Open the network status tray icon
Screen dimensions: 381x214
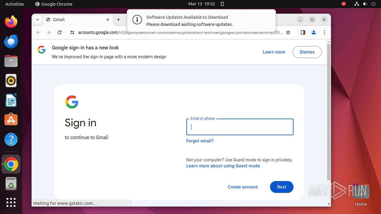click(x=357, y=4)
